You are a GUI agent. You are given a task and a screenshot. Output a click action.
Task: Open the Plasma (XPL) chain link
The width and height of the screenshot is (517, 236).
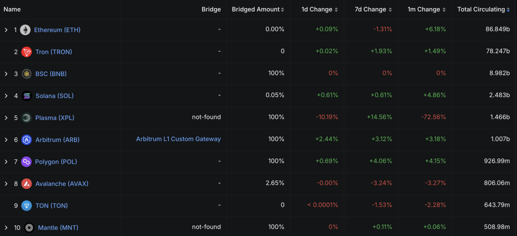tap(55, 118)
